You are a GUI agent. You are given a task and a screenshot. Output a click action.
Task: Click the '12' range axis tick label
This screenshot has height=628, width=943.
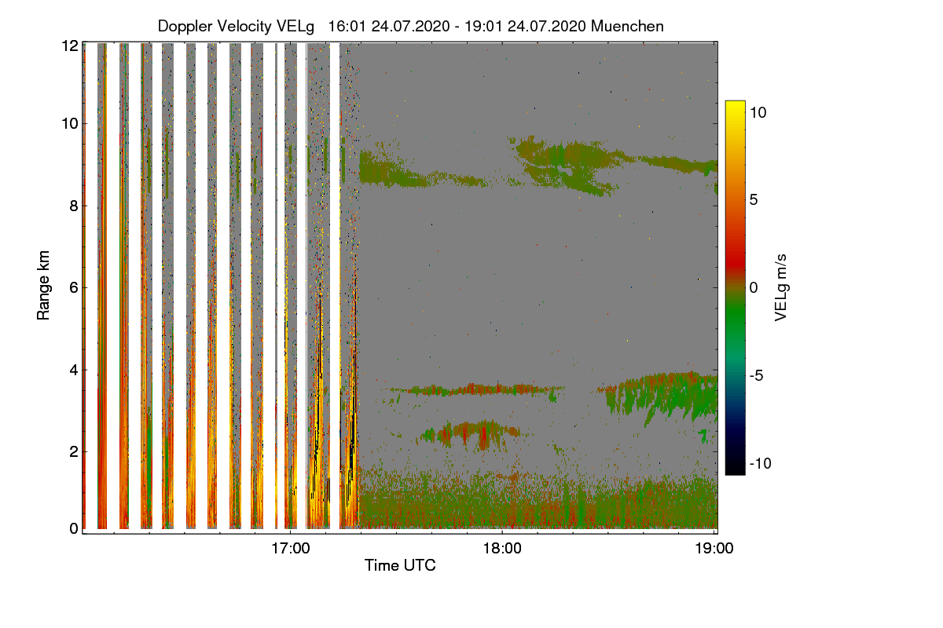pos(70,46)
